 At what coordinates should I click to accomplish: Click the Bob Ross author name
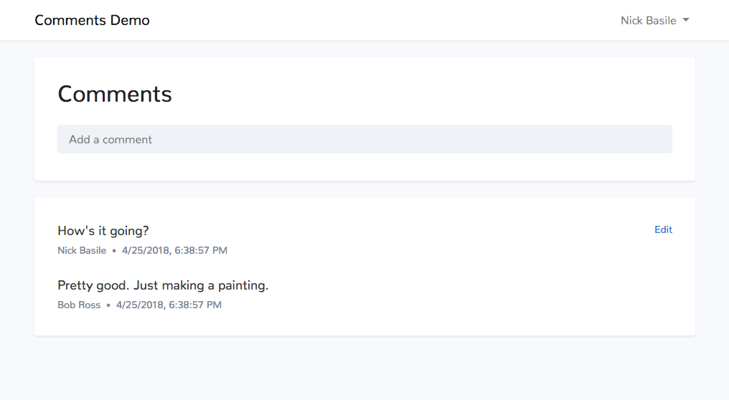[x=79, y=305]
